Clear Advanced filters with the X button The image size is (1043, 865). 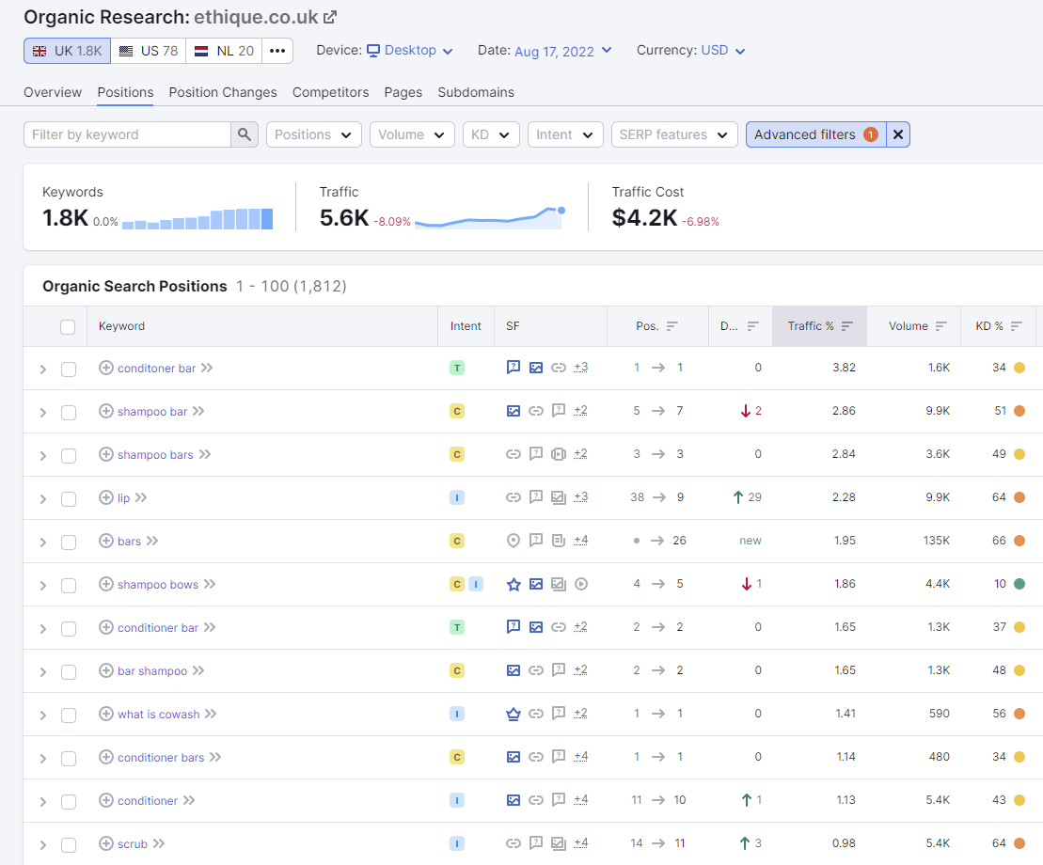[x=897, y=134]
